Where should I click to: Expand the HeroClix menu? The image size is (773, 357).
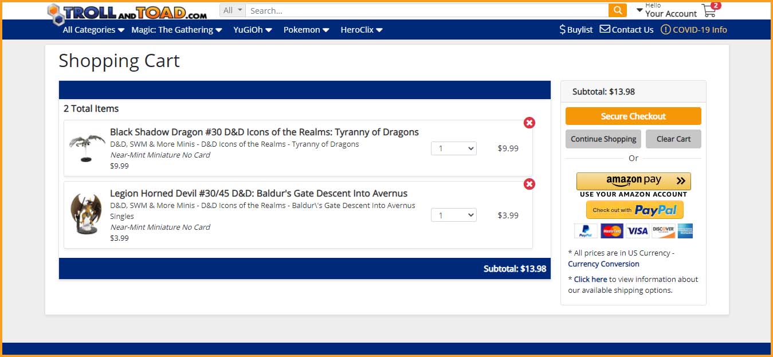[x=362, y=30]
